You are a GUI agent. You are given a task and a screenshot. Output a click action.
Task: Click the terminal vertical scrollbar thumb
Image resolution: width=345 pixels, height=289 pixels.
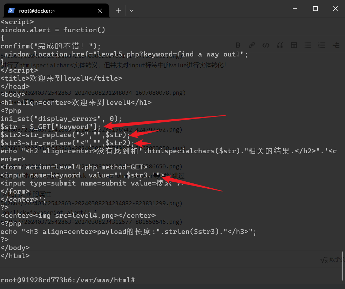coord(342,266)
